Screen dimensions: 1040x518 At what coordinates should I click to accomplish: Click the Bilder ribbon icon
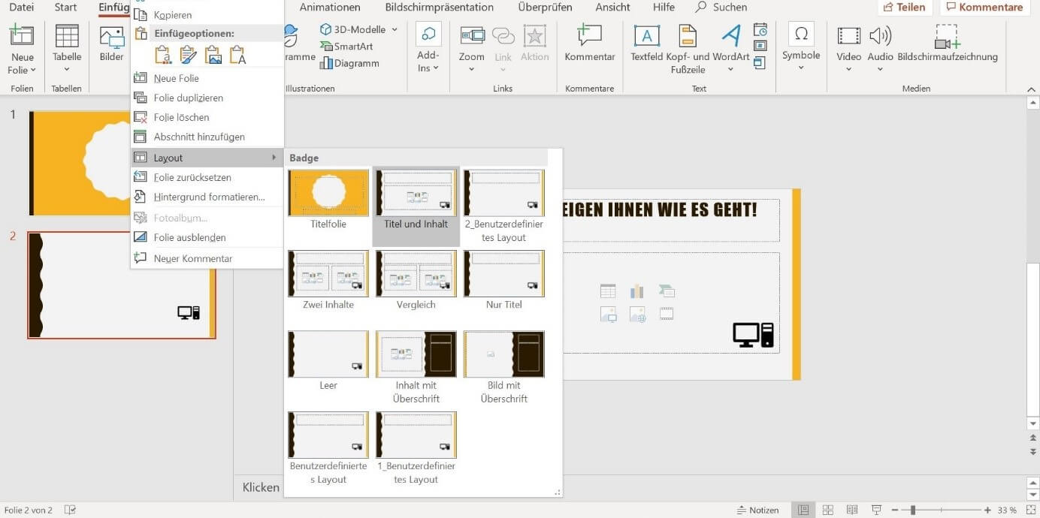[112, 38]
